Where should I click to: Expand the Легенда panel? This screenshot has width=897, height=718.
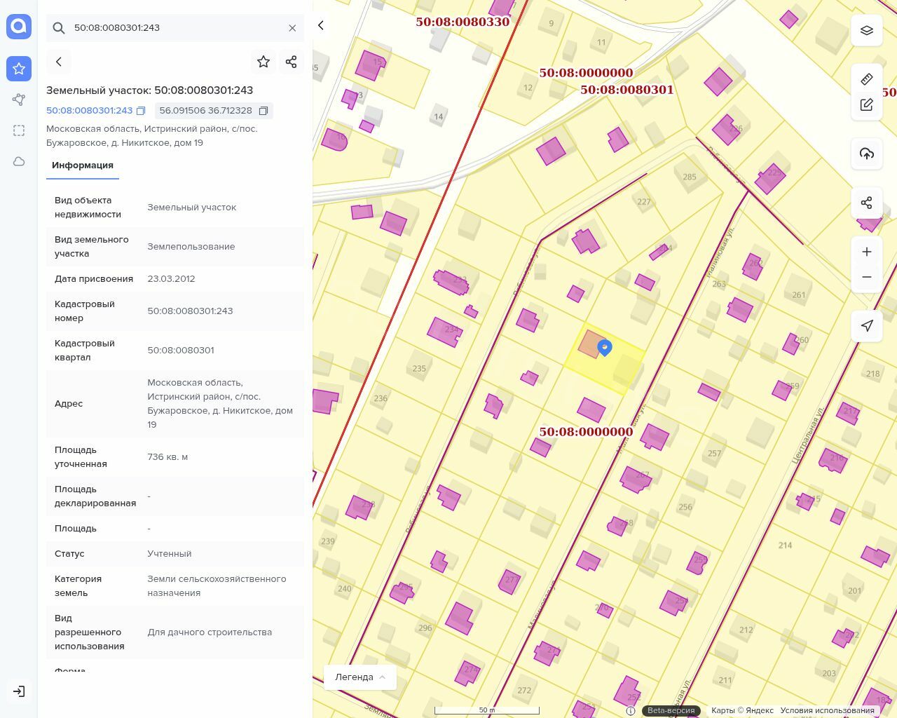tap(360, 677)
